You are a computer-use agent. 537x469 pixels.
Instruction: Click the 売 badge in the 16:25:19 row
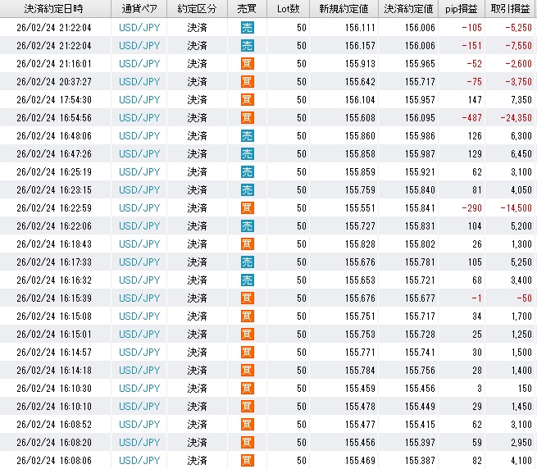(x=248, y=171)
